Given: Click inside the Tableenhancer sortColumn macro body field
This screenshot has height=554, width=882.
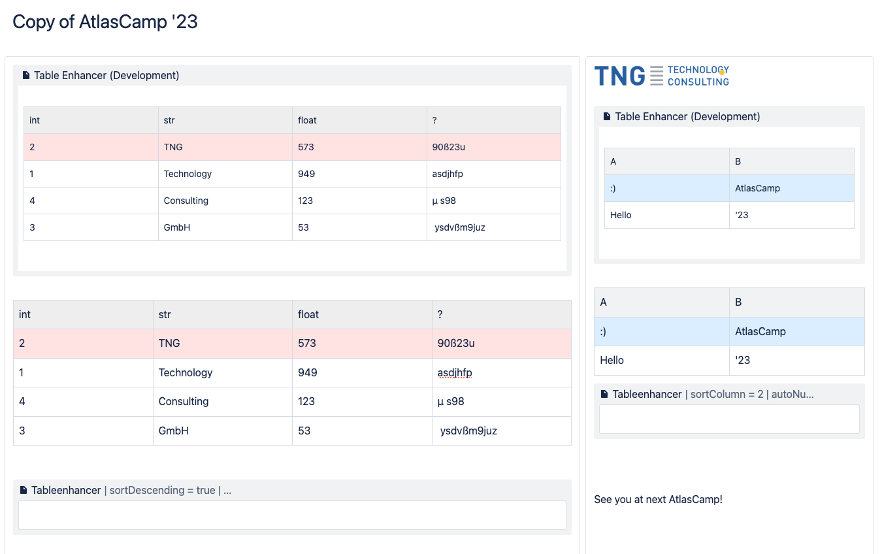Looking at the screenshot, I should tap(728, 419).
